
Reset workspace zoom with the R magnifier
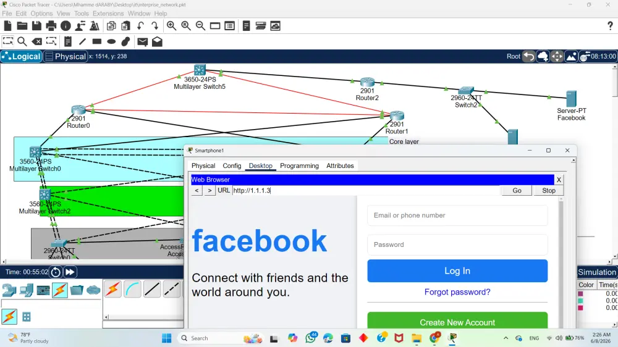tap(186, 26)
